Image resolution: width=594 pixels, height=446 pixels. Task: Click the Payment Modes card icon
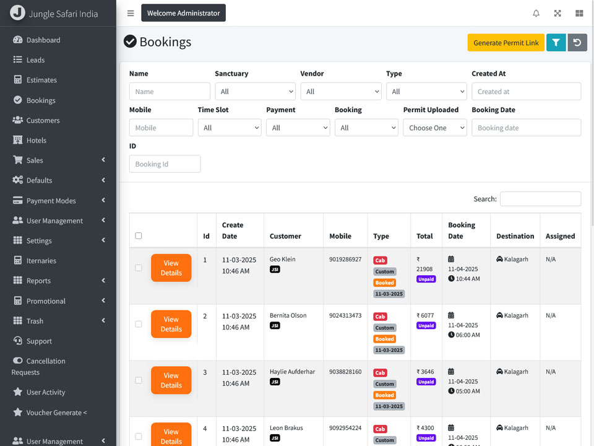point(18,200)
